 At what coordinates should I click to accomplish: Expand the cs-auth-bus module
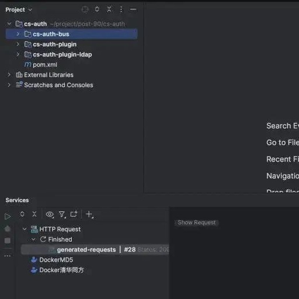pos(18,34)
